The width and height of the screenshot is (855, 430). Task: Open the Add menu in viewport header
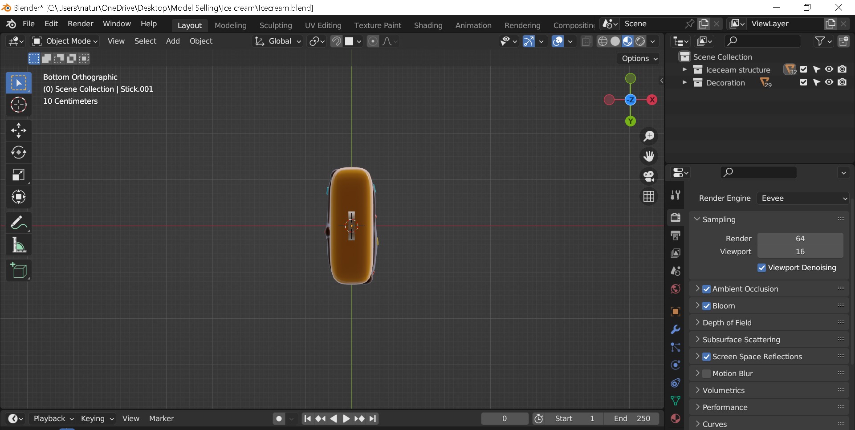point(173,41)
